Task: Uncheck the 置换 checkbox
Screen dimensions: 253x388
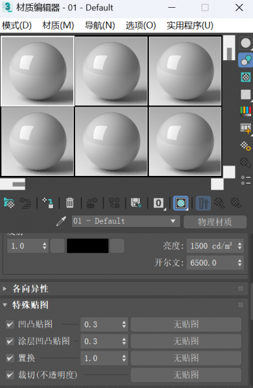Action: (x=10, y=358)
